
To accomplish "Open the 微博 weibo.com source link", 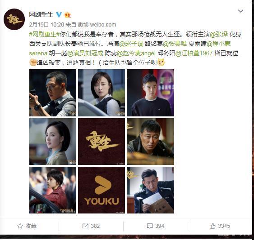I will tap(97, 25).
